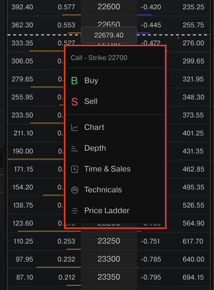
Task: Open Chart for the 22700 call
Action: pos(94,128)
